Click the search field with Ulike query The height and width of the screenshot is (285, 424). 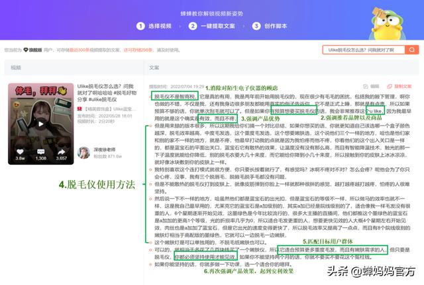[x=363, y=50]
